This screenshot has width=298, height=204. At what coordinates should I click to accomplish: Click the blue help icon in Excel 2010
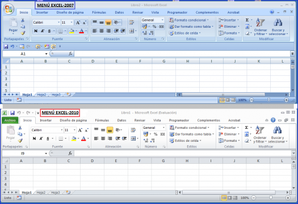tap(273, 120)
